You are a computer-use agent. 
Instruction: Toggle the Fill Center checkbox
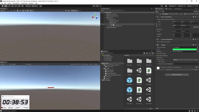(x=174, y=62)
